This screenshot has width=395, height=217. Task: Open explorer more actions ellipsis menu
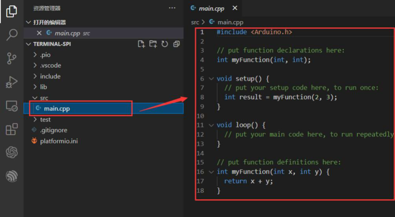172,8
